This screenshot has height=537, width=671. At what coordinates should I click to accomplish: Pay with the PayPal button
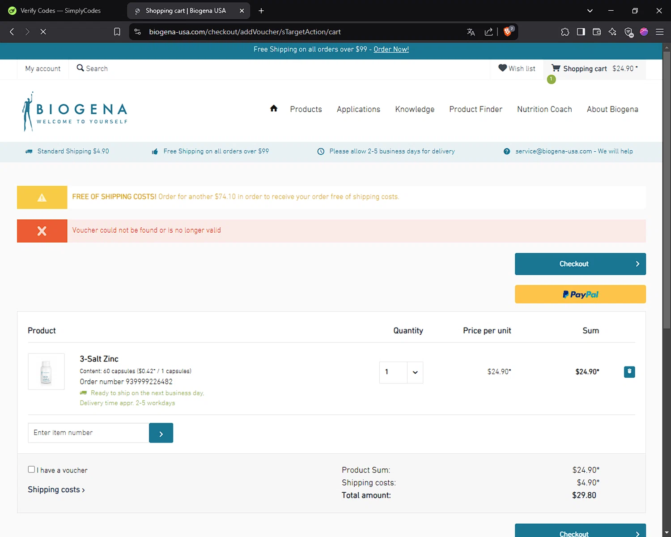click(x=580, y=294)
